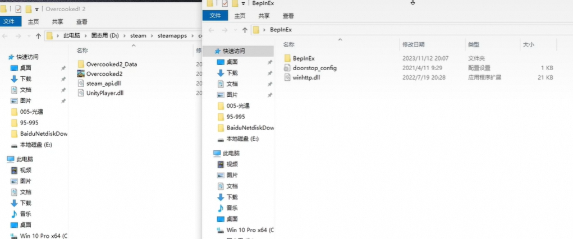Open 图片 under 快速访问 in BepInEx window
573x239 pixels.
tap(232, 95)
